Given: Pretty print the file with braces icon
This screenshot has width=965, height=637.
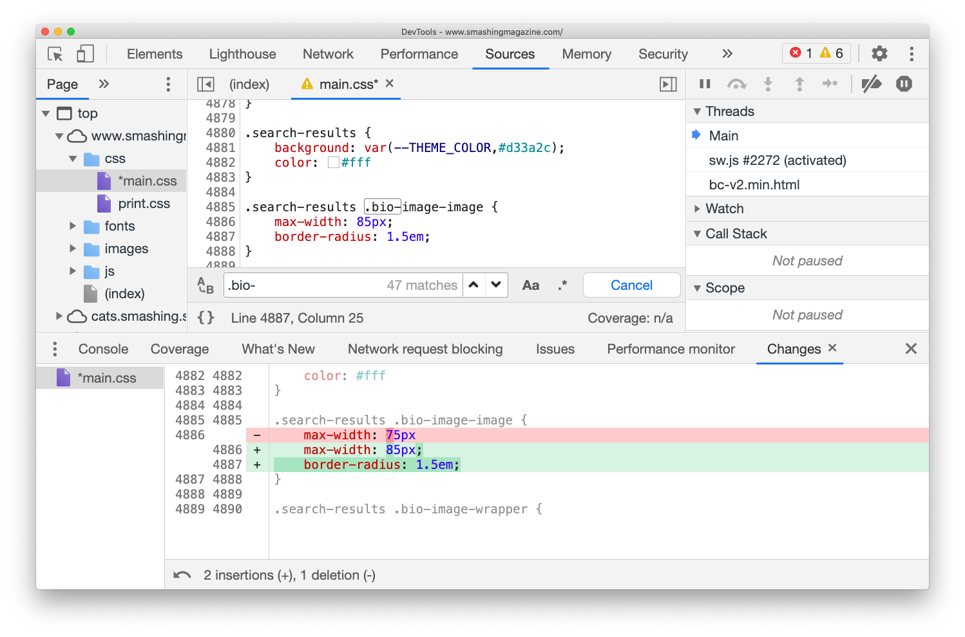Looking at the screenshot, I should tap(205, 318).
